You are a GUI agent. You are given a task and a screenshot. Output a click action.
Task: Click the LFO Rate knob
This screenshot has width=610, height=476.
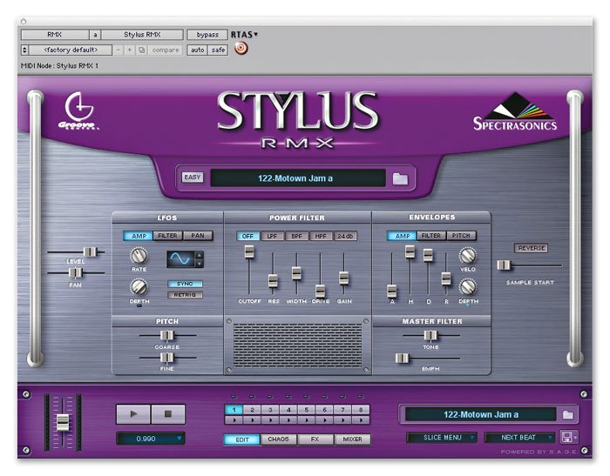click(x=138, y=255)
